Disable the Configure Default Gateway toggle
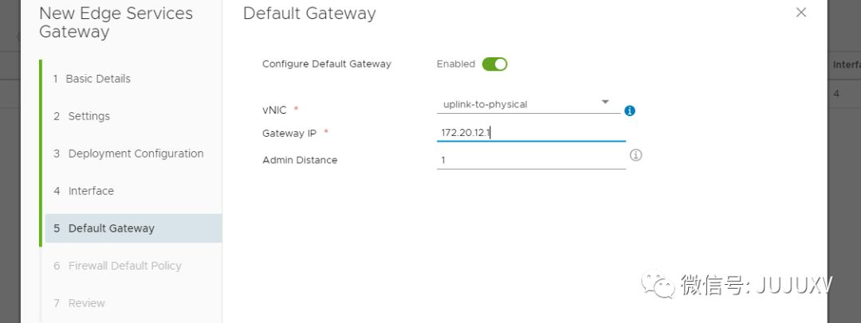This screenshot has width=861, height=323. coord(494,64)
